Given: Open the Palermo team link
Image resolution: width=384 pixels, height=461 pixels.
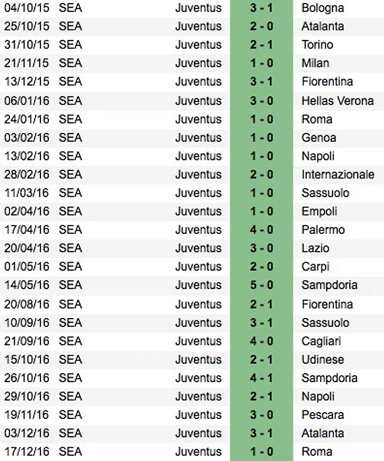Looking at the screenshot, I should [323, 230].
